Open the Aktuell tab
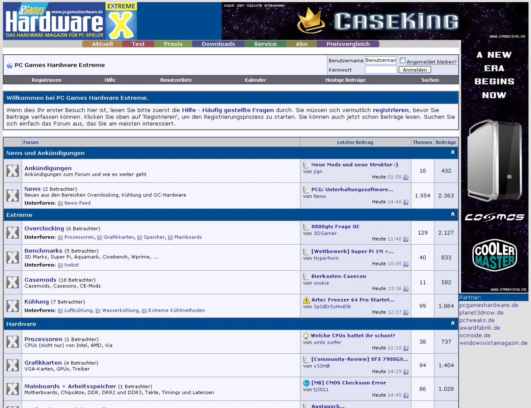Viewport: 531px width, 408px height. coord(102,44)
